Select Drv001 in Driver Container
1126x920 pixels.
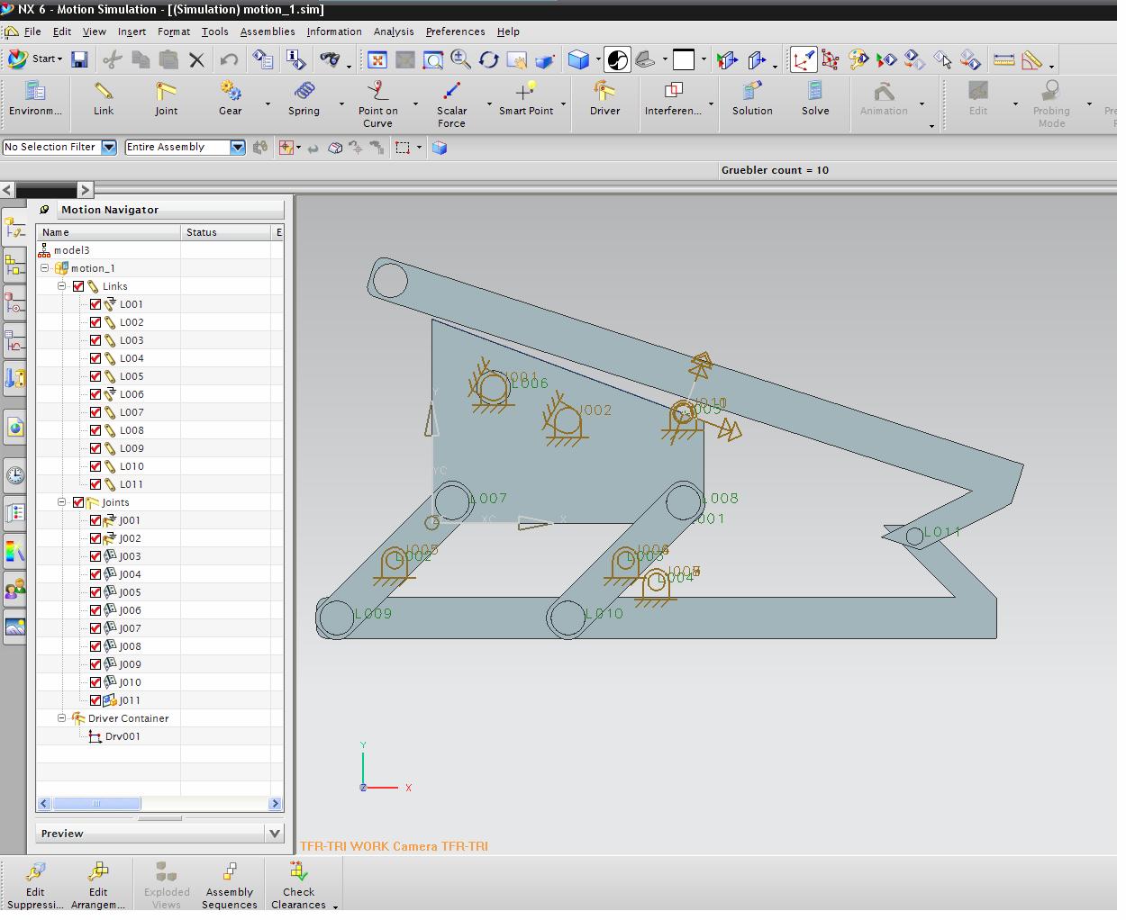123,736
